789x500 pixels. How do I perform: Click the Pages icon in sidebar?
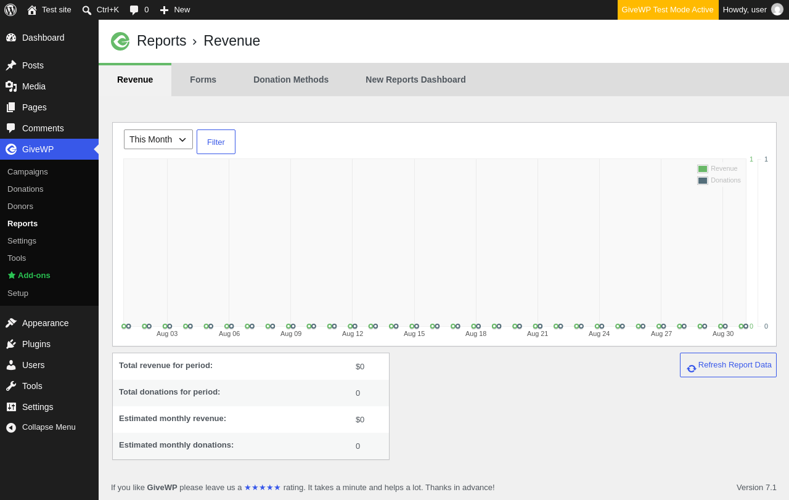point(11,107)
